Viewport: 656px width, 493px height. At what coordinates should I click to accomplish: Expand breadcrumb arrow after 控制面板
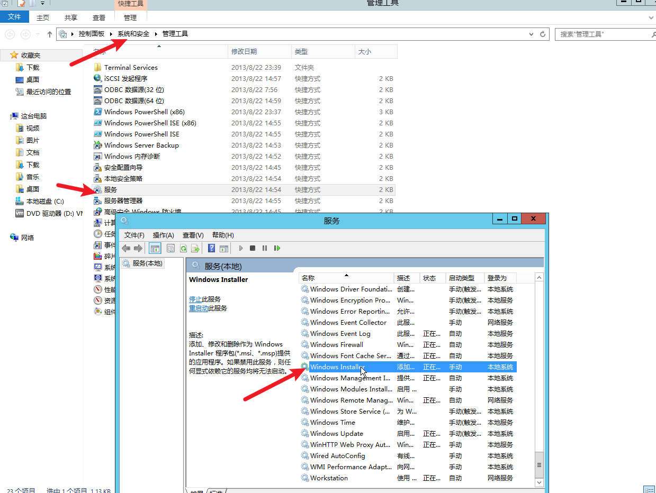[112, 34]
